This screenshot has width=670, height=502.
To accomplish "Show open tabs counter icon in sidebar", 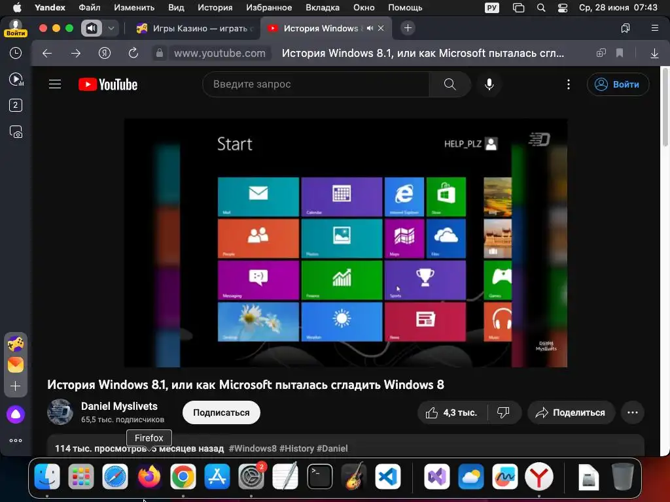I will (16, 105).
